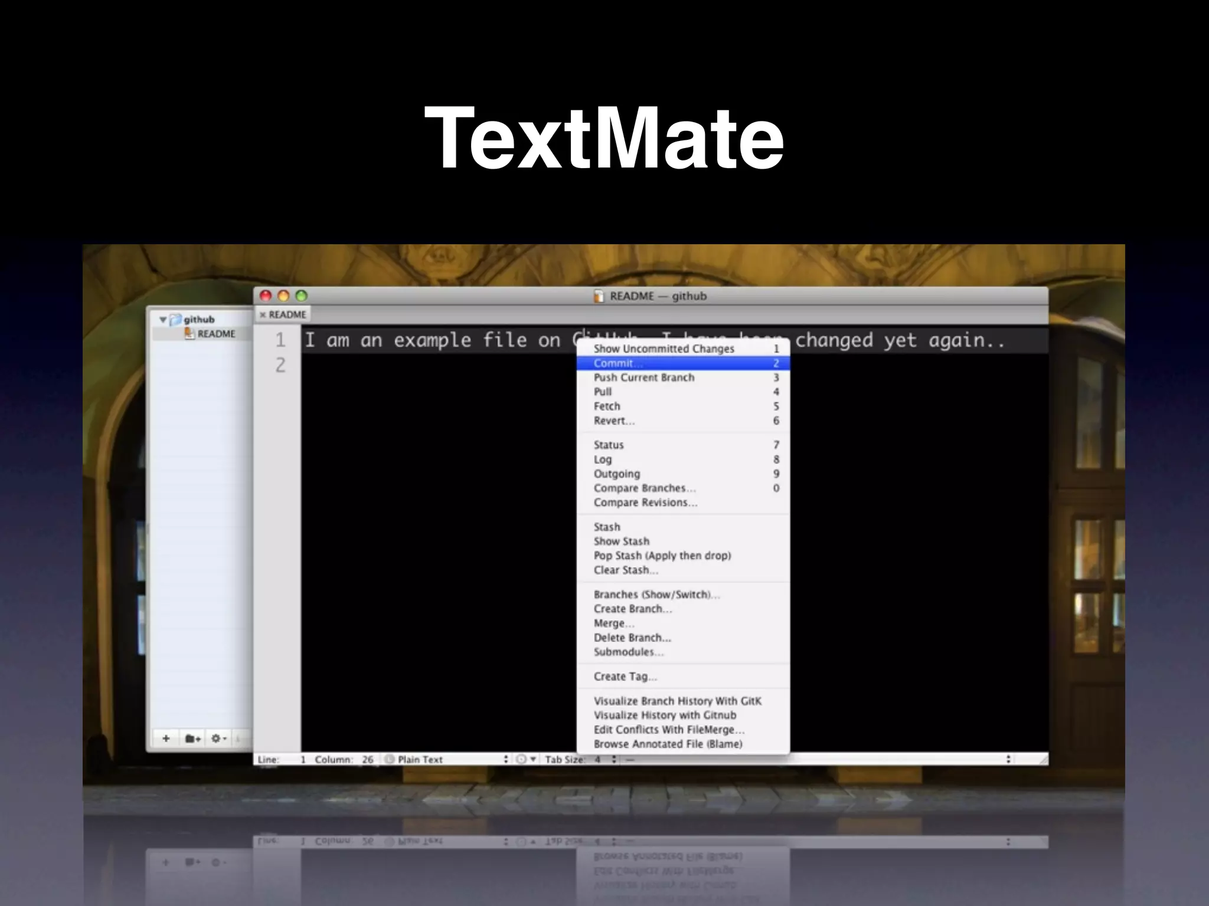The image size is (1209, 906).
Task: Click line number 2 in the gutter
Action: [280, 365]
